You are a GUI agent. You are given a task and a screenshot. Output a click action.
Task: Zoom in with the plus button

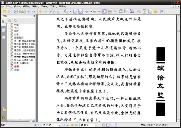pyautogui.click(x=95, y=11)
